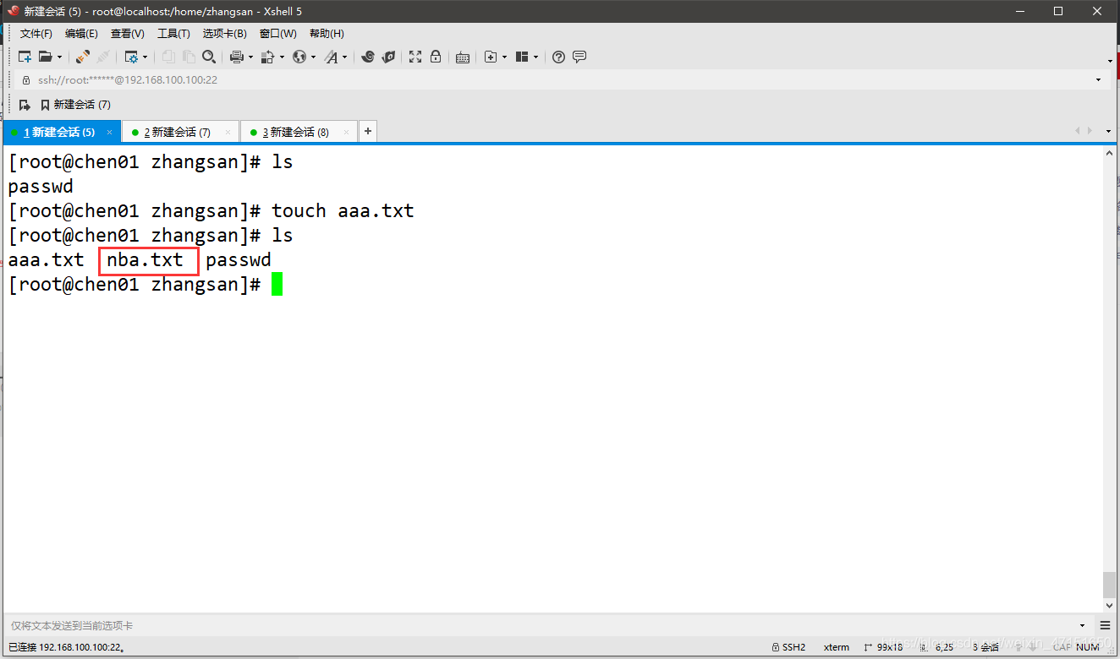Click the Print icon
This screenshot has width=1120, height=659.
click(237, 57)
